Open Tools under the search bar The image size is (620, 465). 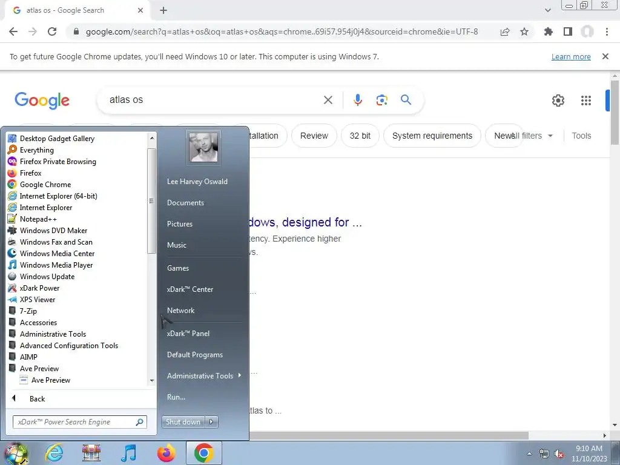[x=581, y=136]
